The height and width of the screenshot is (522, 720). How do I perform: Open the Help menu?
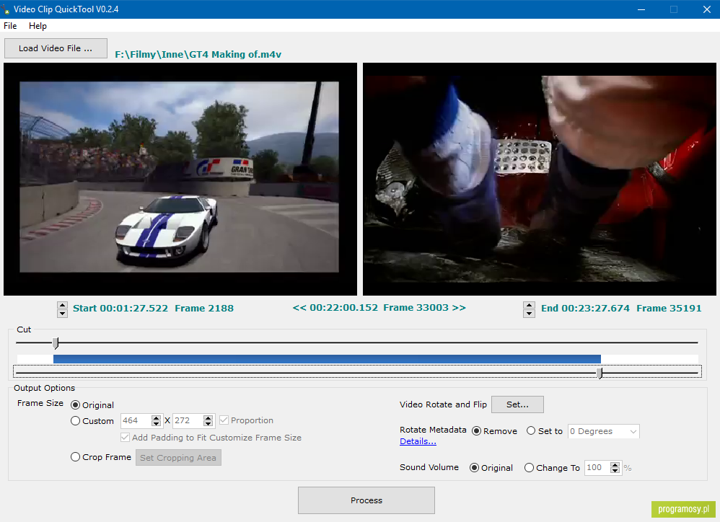pos(38,26)
